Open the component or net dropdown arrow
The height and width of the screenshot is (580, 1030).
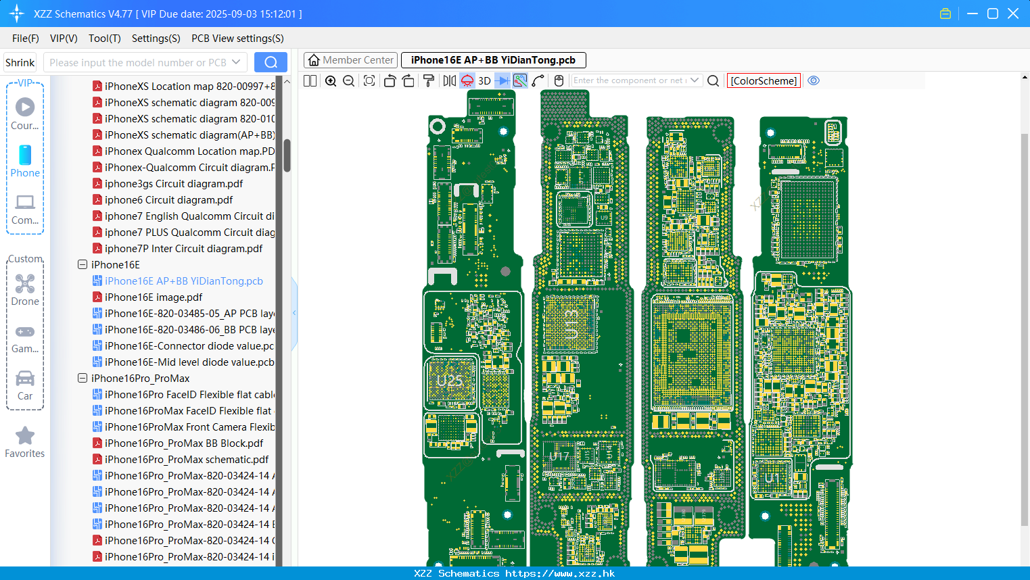(695, 80)
